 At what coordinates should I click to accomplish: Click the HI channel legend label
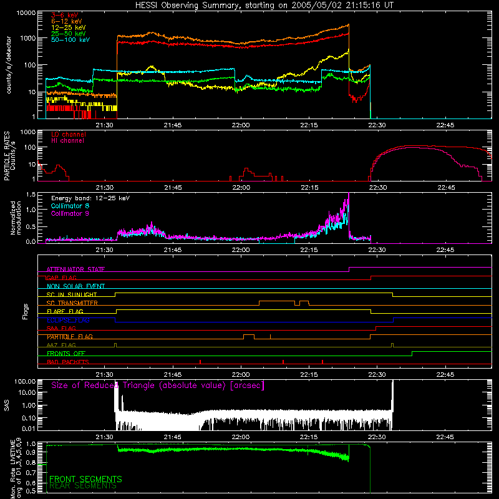click(67, 141)
